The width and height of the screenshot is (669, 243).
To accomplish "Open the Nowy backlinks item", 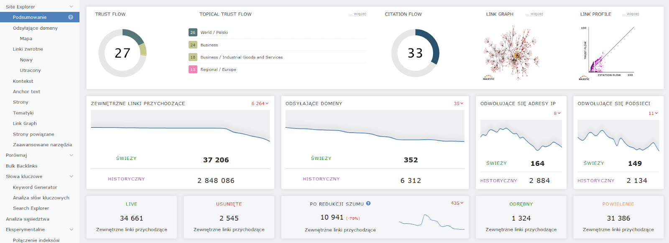I will [x=26, y=60].
